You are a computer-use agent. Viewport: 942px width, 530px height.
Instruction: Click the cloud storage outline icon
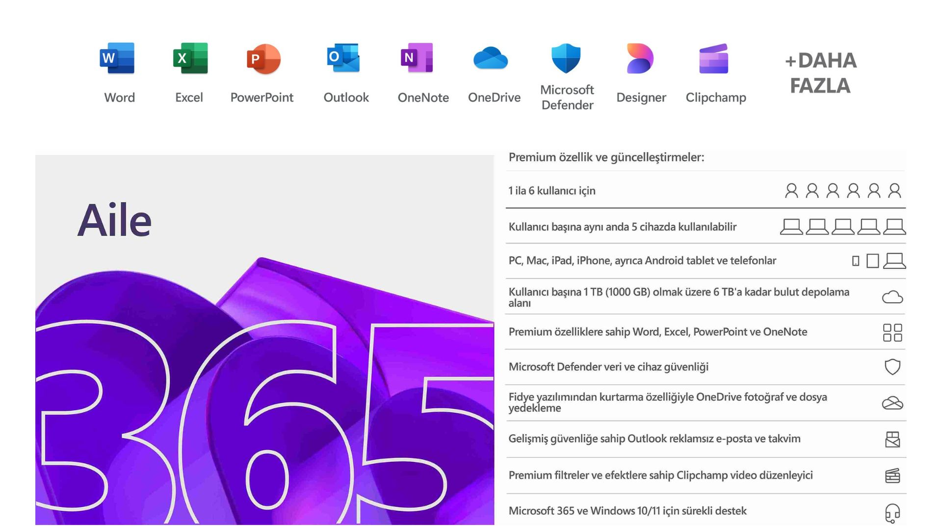892,297
